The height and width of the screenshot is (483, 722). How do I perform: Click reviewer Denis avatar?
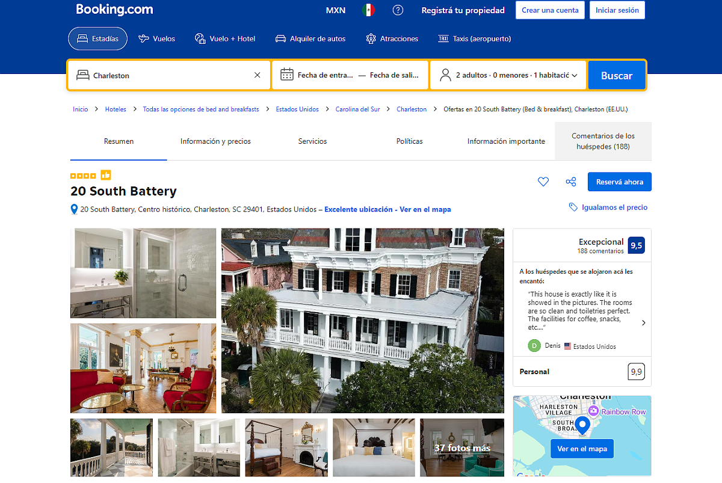pyautogui.click(x=534, y=346)
